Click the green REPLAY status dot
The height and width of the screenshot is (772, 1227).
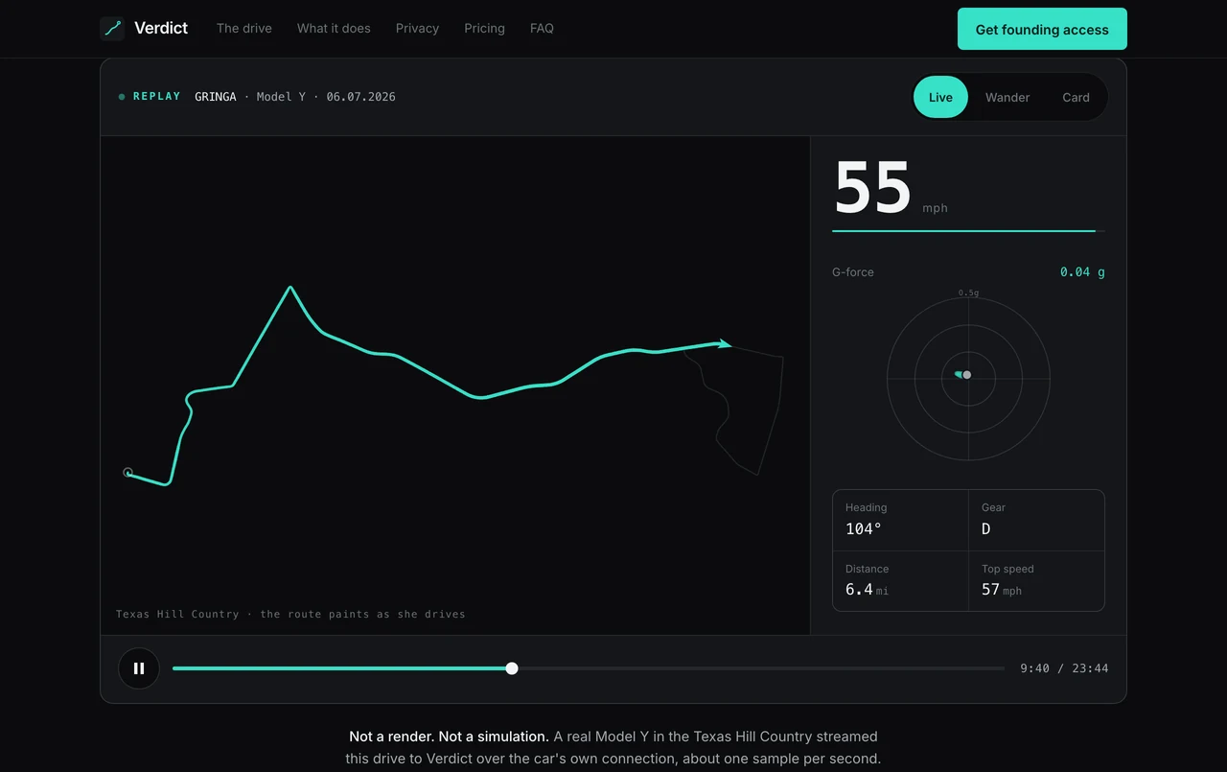point(122,97)
